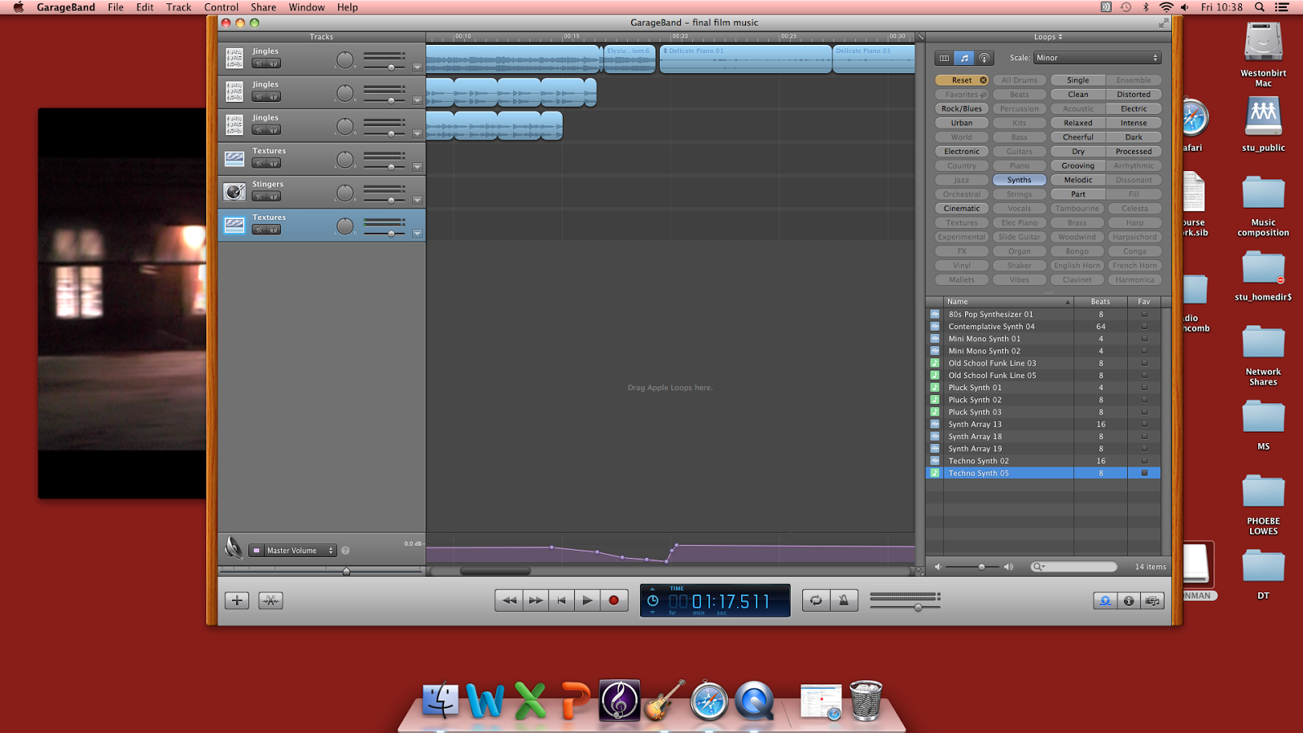Click the red Record button

click(x=614, y=600)
